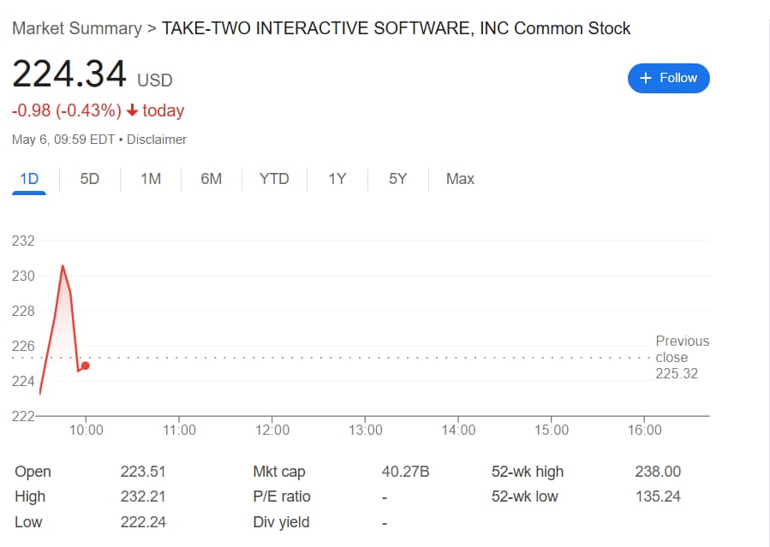Click the P/E ratio label
The height and width of the screenshot is (547, 770).
coord(282,496)
